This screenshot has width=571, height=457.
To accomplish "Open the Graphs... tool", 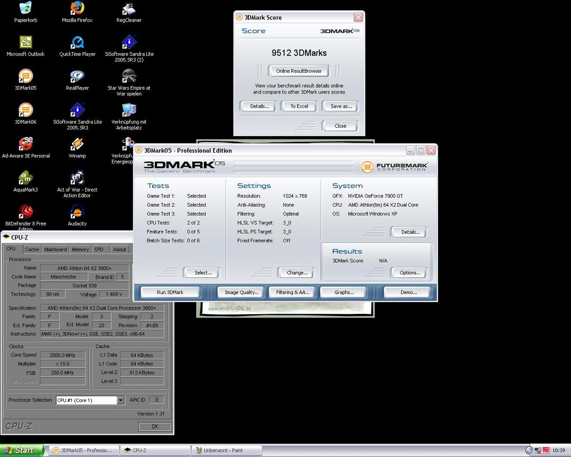I will point(344,292).
